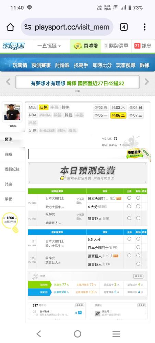Screen dimensions: 155x343
Task: Select 主推 radio for 日本火腿鬥士 讓分
Action: pyautogui.click(x=129, y=198)
